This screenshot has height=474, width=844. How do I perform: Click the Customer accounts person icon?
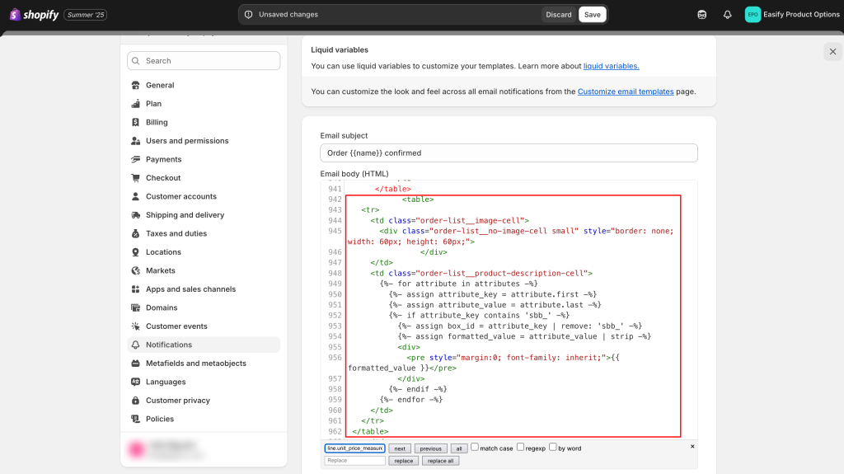pyautogui.click(x=136, y=196)
